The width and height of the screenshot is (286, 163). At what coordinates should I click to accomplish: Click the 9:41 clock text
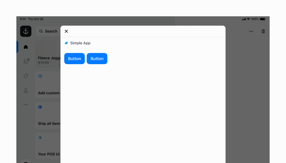[23, 19]
